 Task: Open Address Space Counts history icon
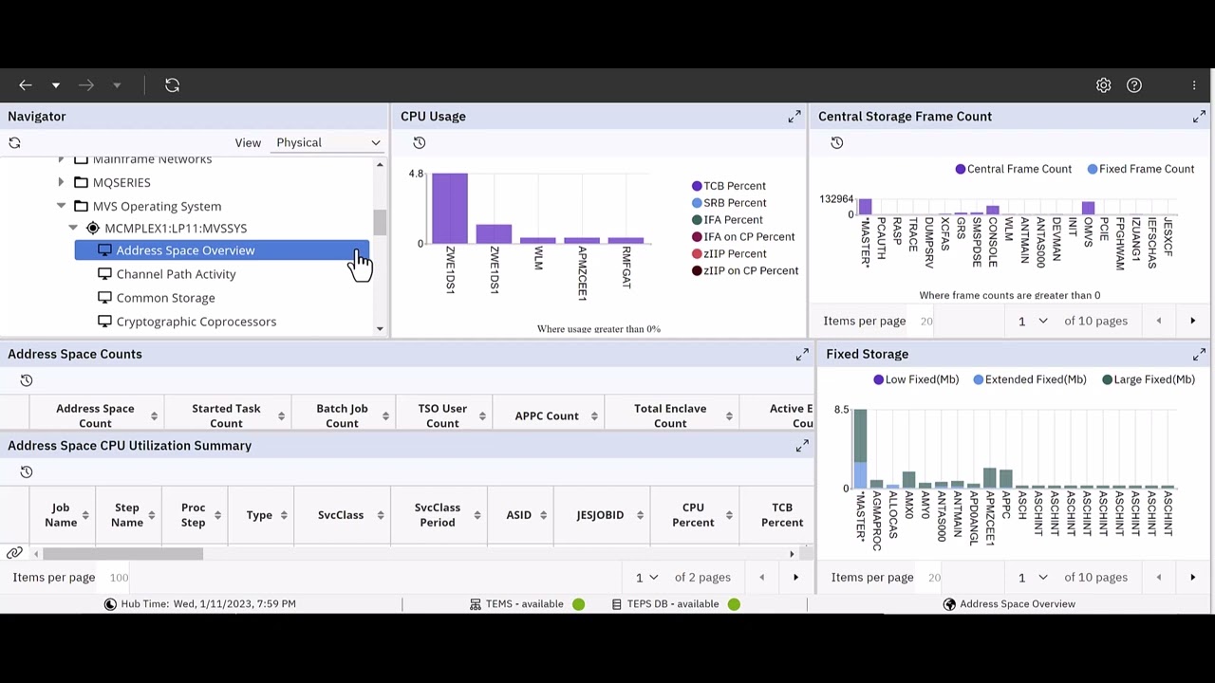click(x=27, y=380)
